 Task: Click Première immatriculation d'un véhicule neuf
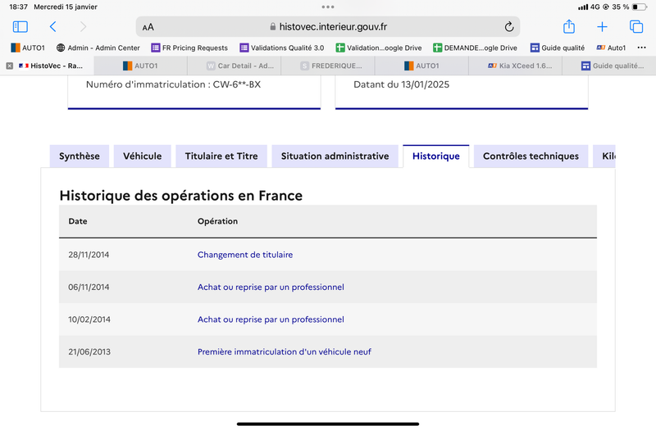284,352
